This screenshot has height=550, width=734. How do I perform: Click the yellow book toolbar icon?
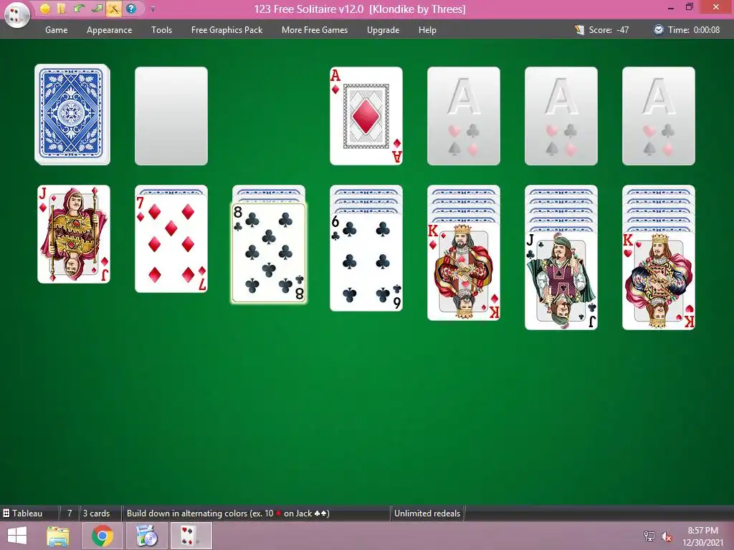pyautogui.click(x=62, y=9)
